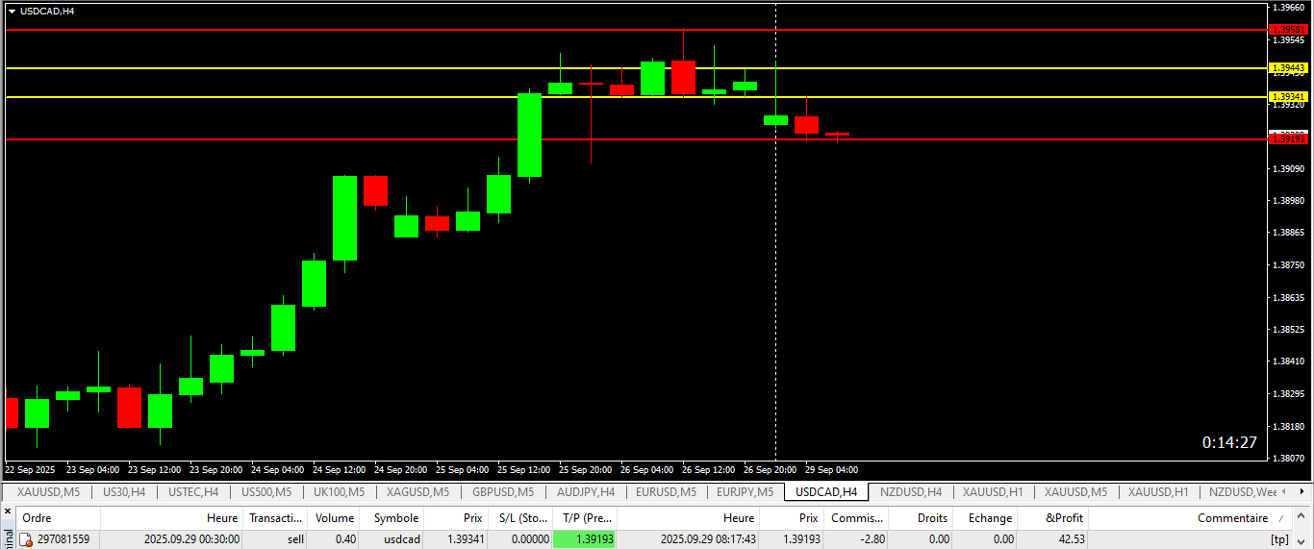Open the XAGUSD,M5 chart tab

417,492
